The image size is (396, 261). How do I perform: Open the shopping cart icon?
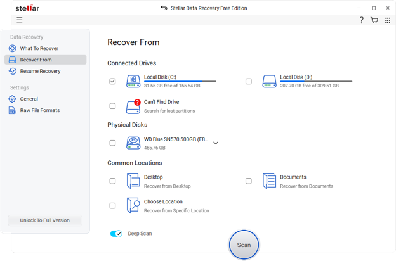point(374,20)
